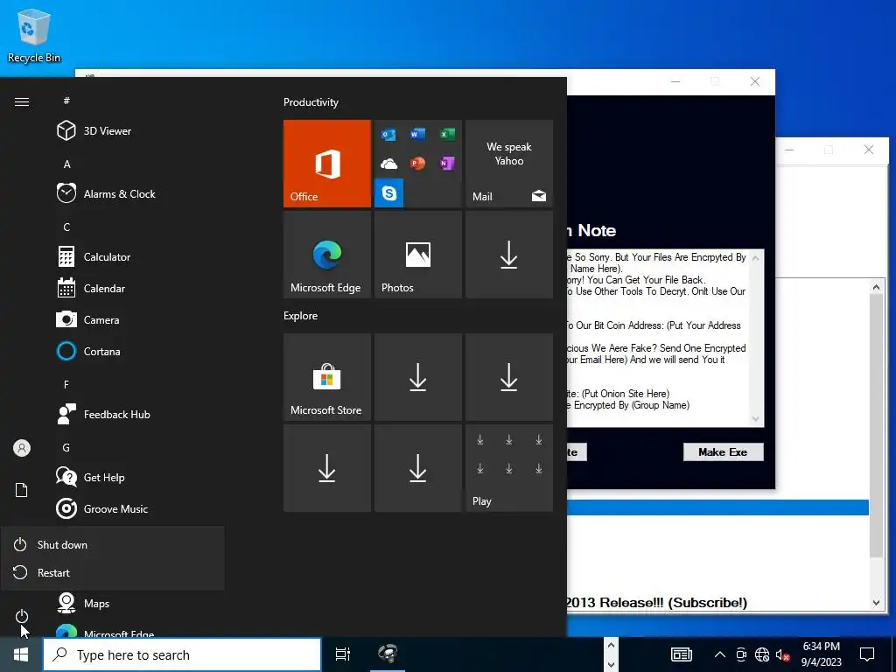The width and height of the screenshot is (896, 672).
Task: Click the pending download tile beside Photos
Action: pyautogui.click(x=509, y=255)
